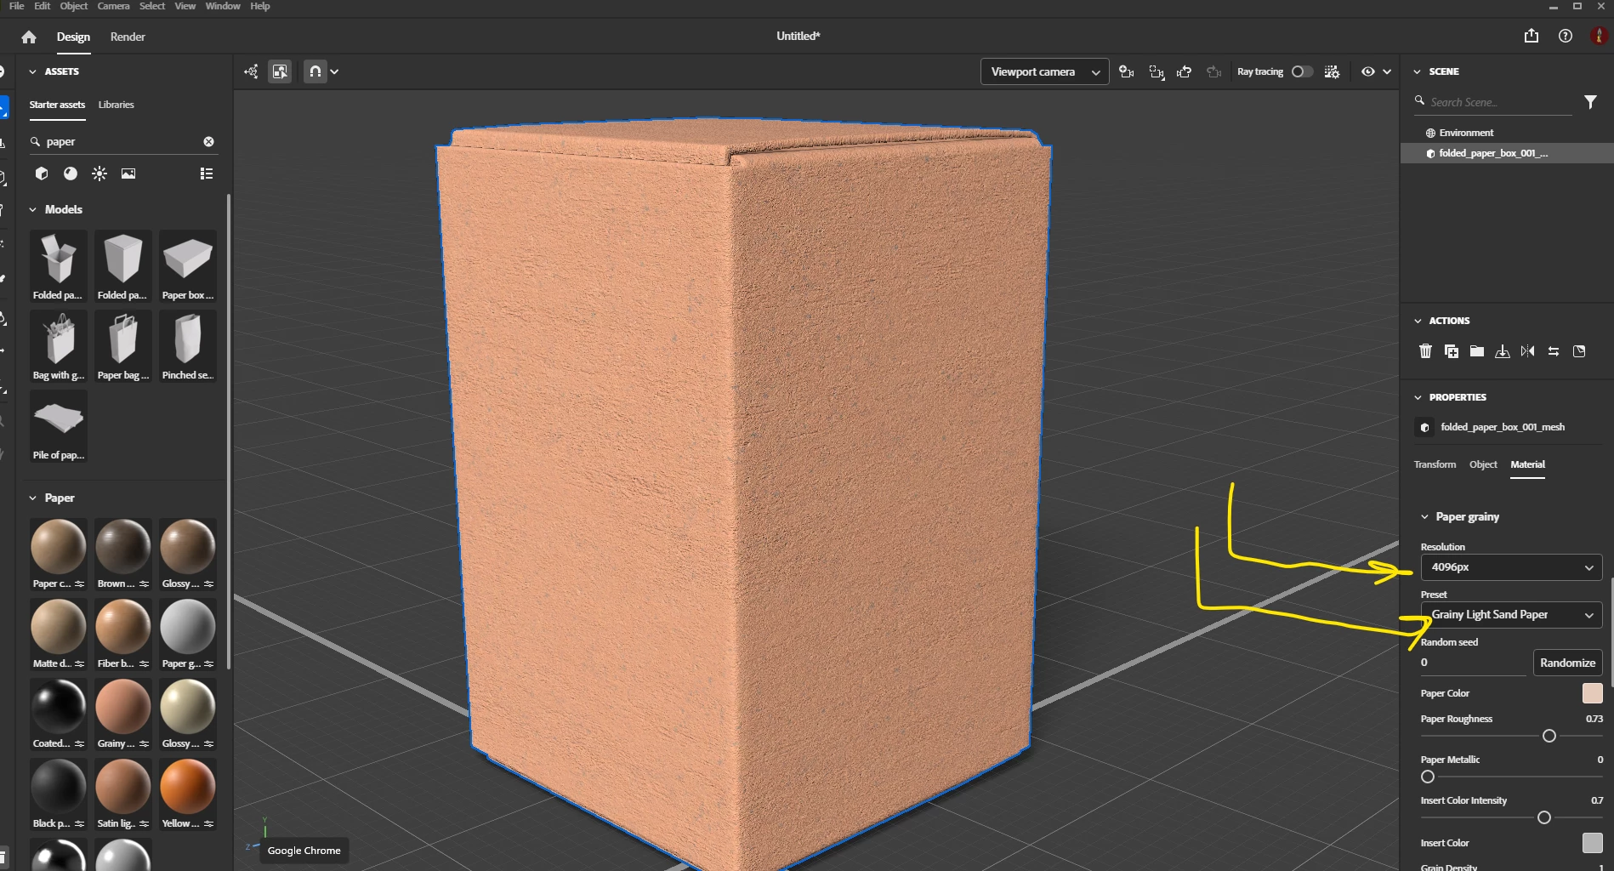
Task: Apply the Yellow... paper material thumbnail
Action: tap(188, 794)
